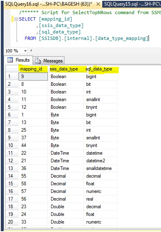Click numeric cell in row 16
Viewport: 161px width, 232px height.
(x=101, y=191)
